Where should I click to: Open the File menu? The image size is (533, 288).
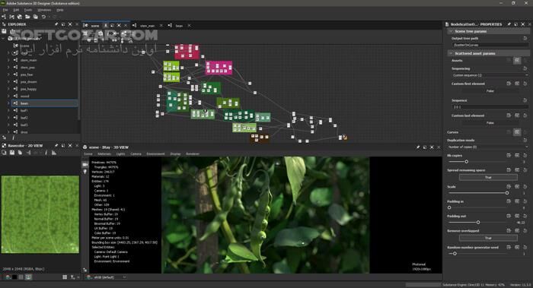(x=5, y=10)
